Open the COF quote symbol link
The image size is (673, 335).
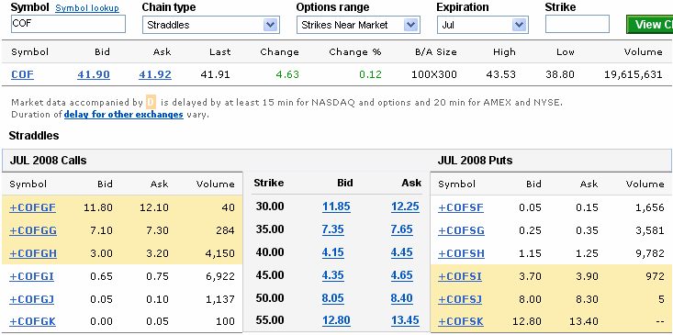pos(22,74)
